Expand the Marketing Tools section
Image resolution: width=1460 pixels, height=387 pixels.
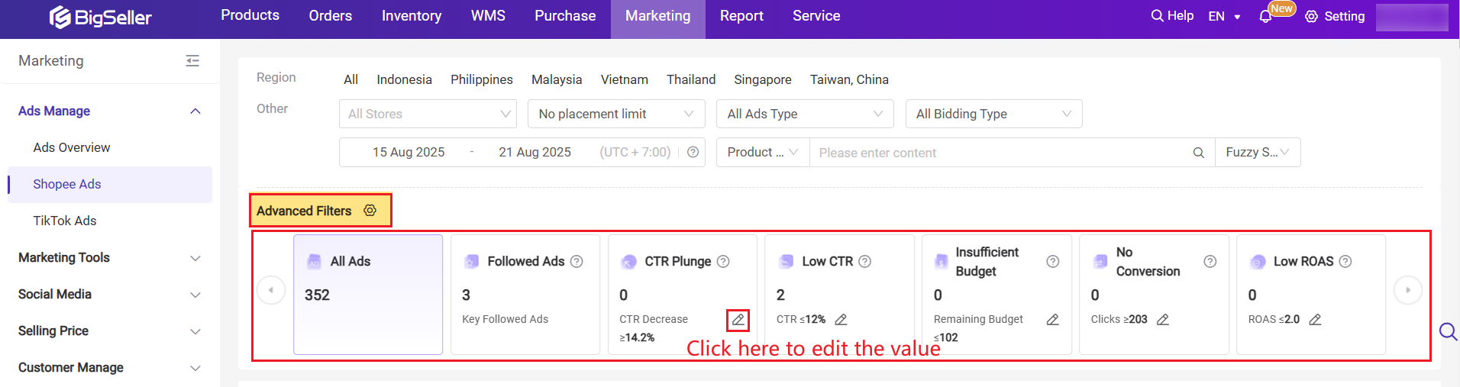click(x=195, y=258)
